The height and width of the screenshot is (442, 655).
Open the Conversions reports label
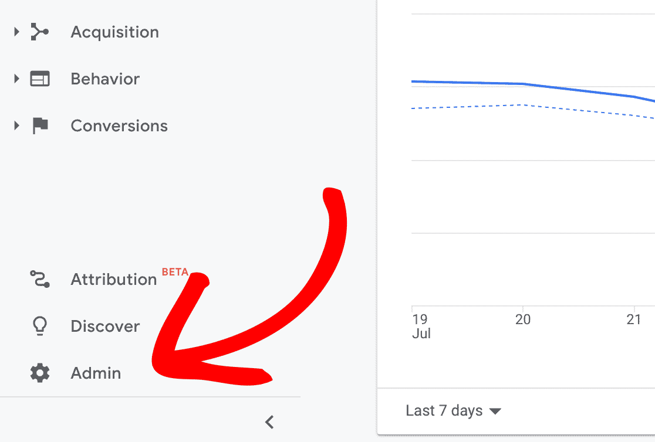point(119,126)
